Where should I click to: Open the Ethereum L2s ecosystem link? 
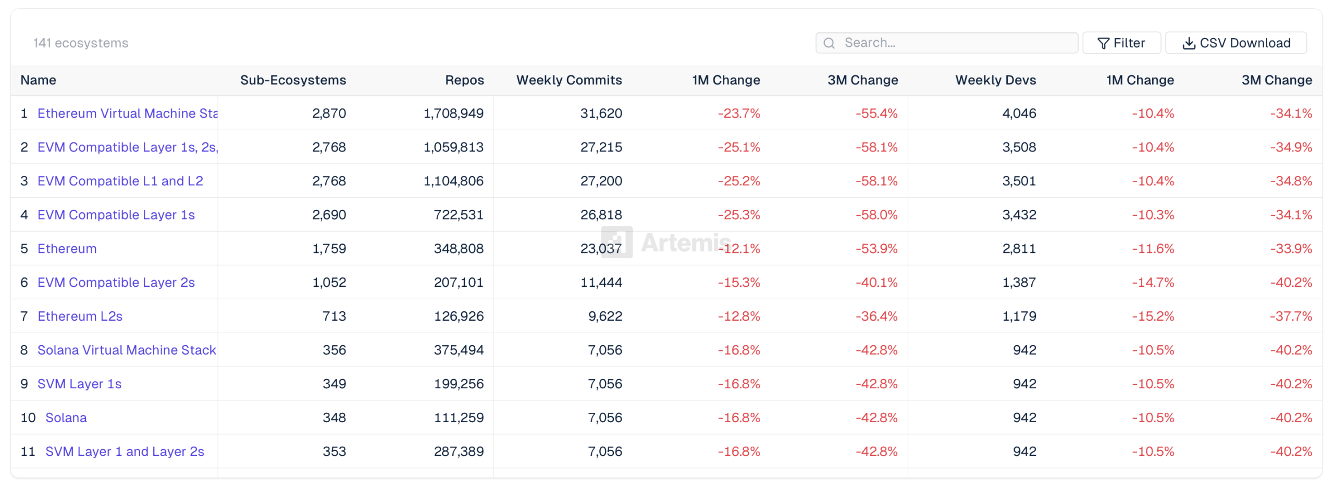click(x=79, y=316)
